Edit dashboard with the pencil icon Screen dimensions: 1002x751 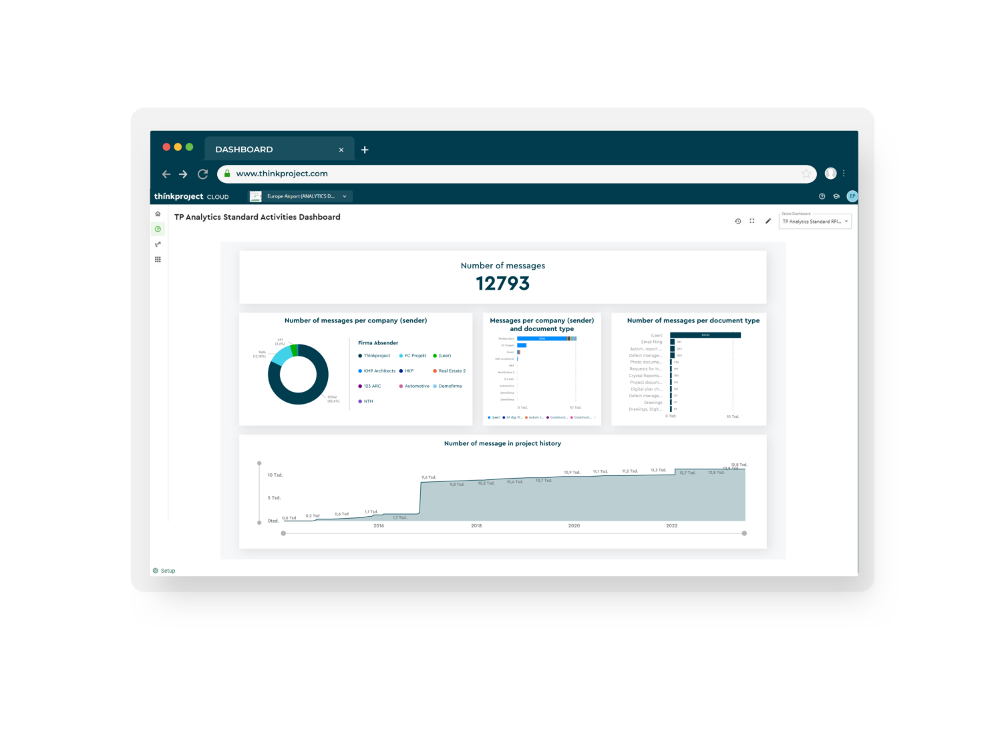(768, 221)
